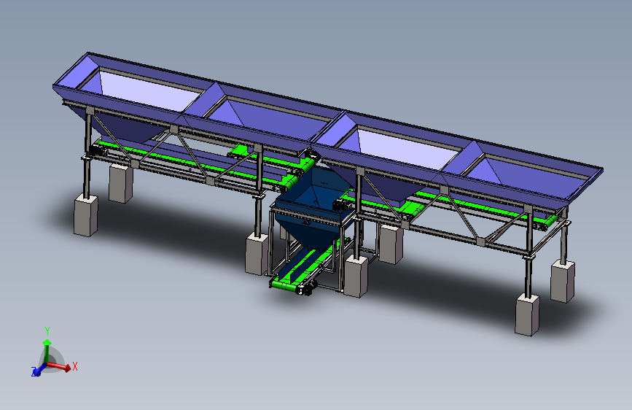The height and width of the screenshot is (410, 632).
Task: Click the red X axis arrow of the triad
Action: click(60, 366)
